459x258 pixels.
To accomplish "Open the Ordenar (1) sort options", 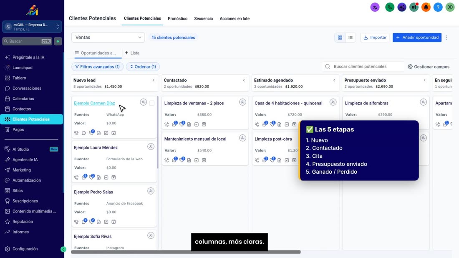I will (143, 67).
